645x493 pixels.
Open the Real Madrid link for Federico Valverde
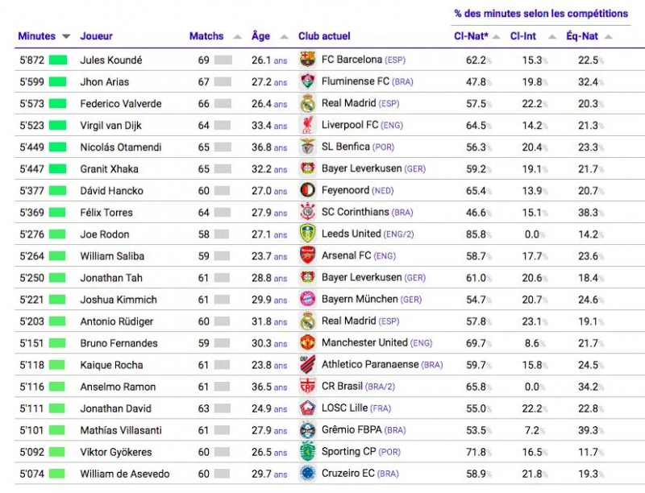click(x=348, y=103)
